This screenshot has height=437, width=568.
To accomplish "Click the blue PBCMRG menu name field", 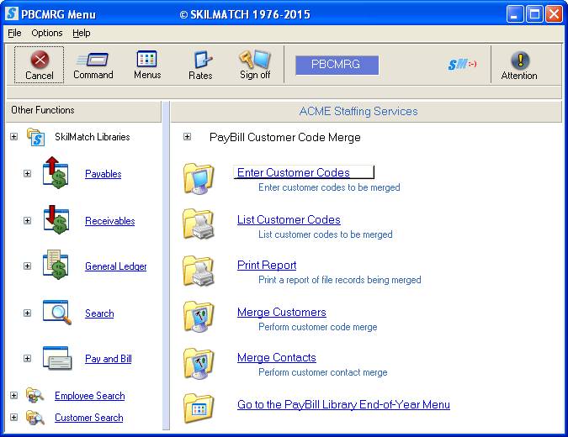I will [337, 65].
